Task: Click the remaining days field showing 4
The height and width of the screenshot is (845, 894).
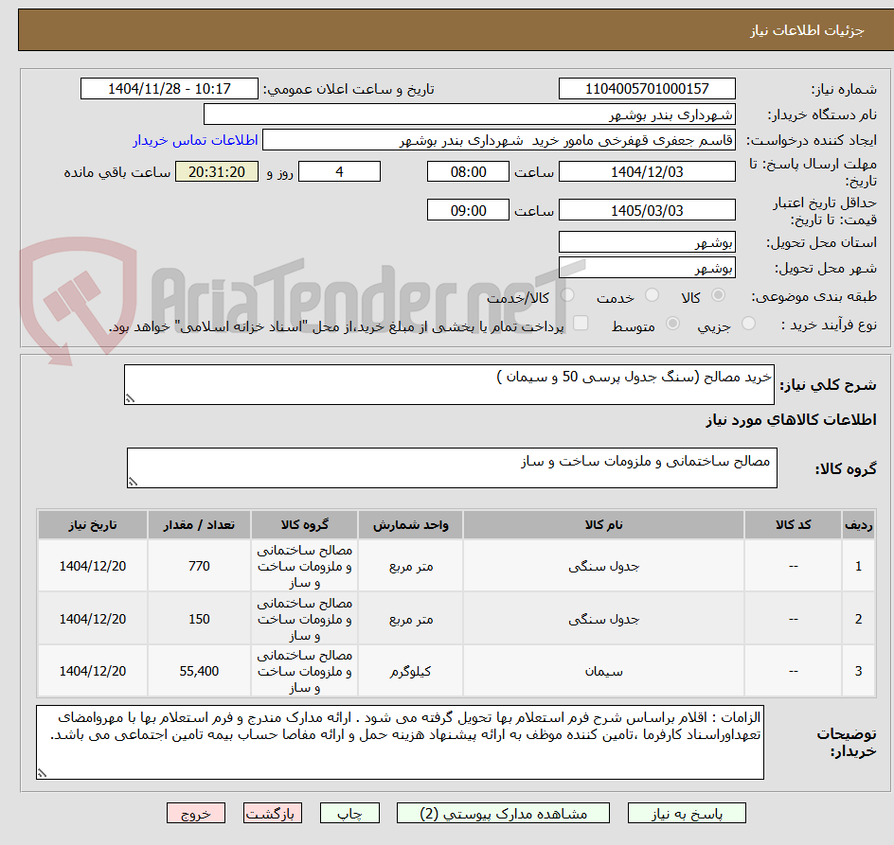Action: coord(339,171)
